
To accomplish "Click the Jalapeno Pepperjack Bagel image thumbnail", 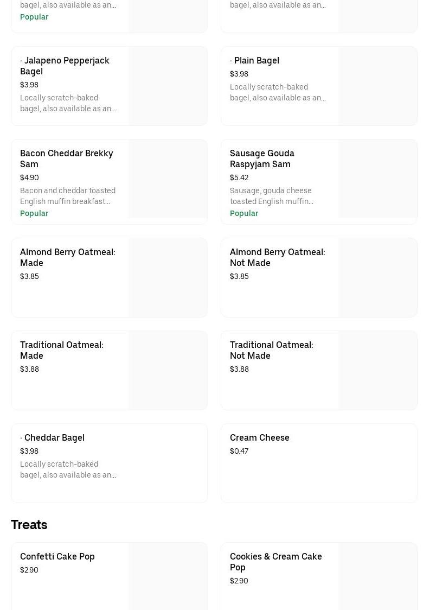I will [x=168, y=86].
